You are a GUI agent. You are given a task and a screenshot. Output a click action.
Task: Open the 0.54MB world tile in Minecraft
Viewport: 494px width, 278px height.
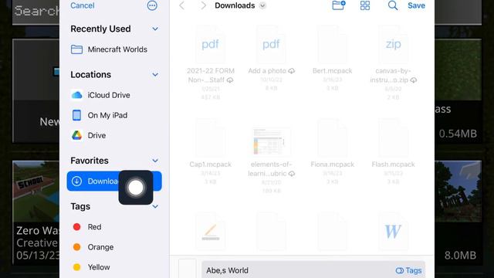[458, 91]
